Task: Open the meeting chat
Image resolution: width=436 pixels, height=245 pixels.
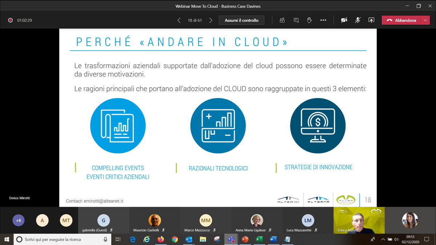Action: coord(296,20)
